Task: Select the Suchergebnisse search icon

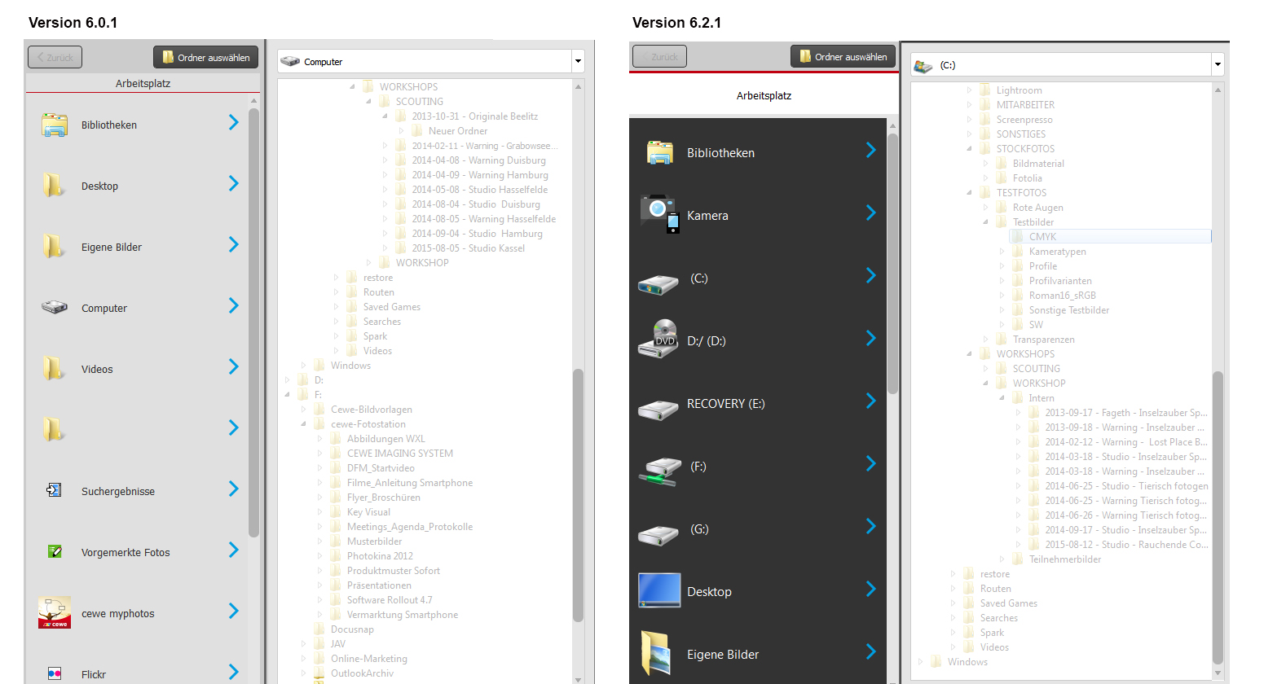Action: pos(55,490)
